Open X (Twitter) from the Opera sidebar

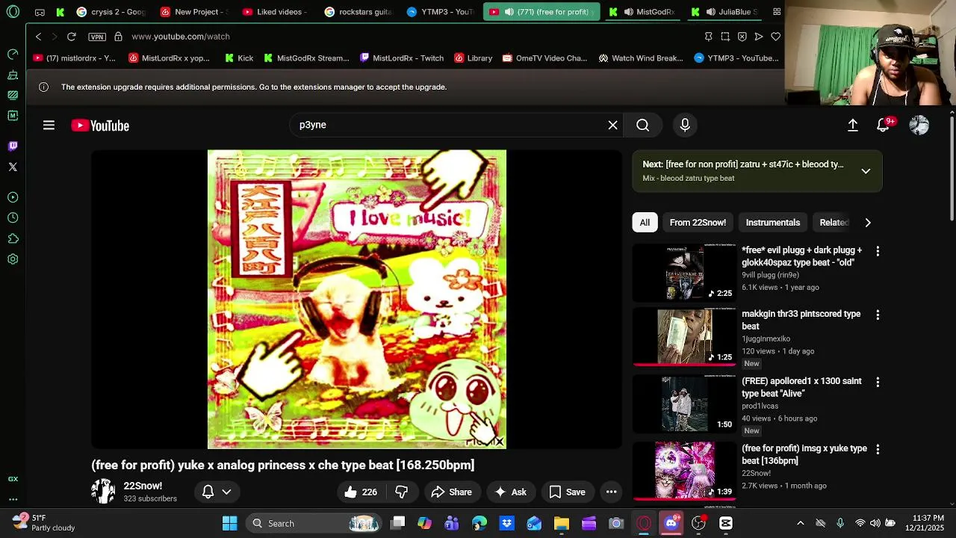13,167
